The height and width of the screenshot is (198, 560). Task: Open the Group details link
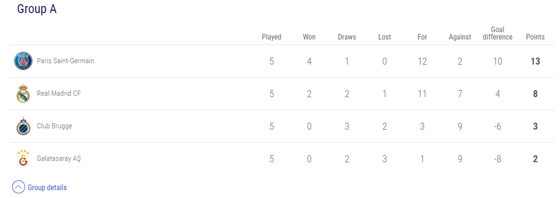pyautogui.click(x=47, y=188)
